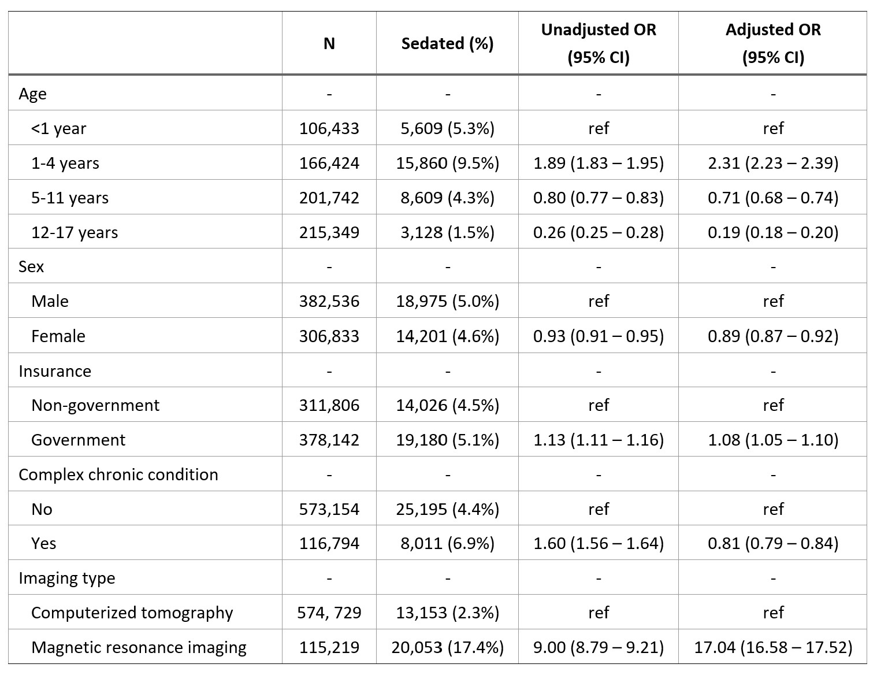Click the 'Complex chronic condition' label
The width and height of the screenshot is (877, 675).
[x=118, y=474]
